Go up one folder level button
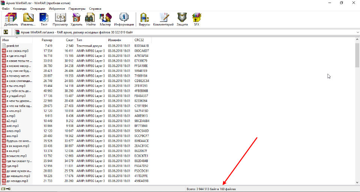The image size is (360, 192). tap(6, 32)
